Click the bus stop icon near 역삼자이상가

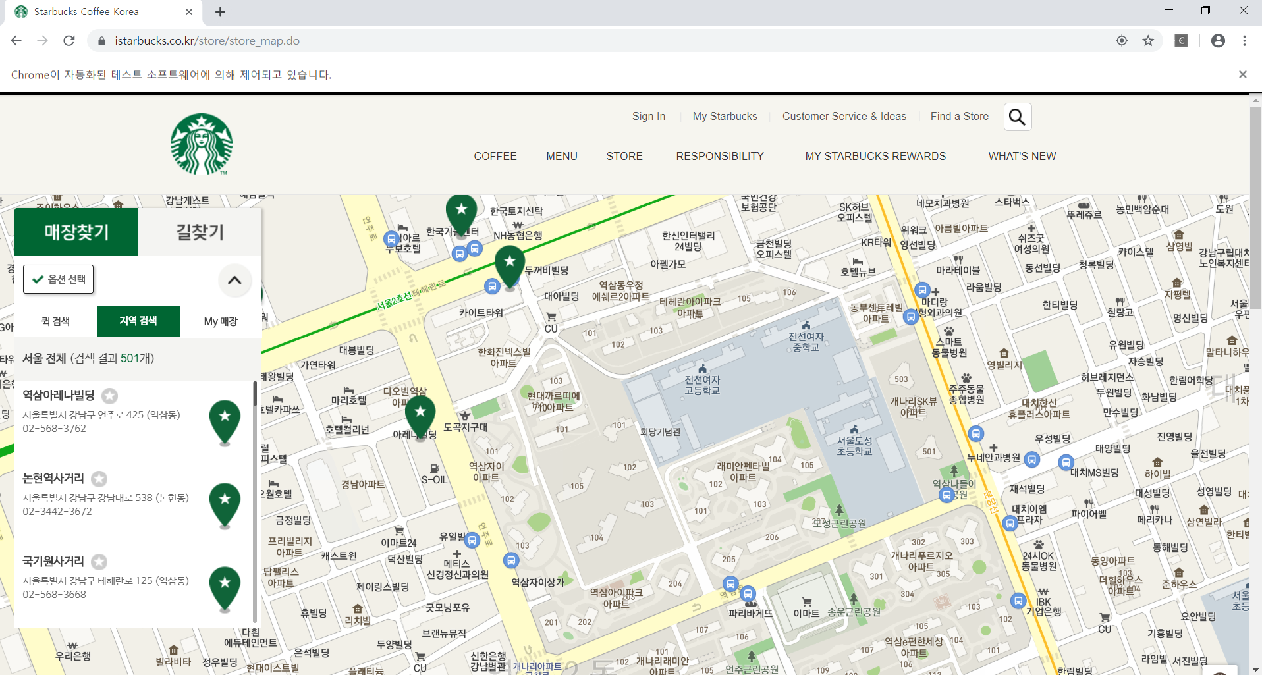[x=510, y=561]
